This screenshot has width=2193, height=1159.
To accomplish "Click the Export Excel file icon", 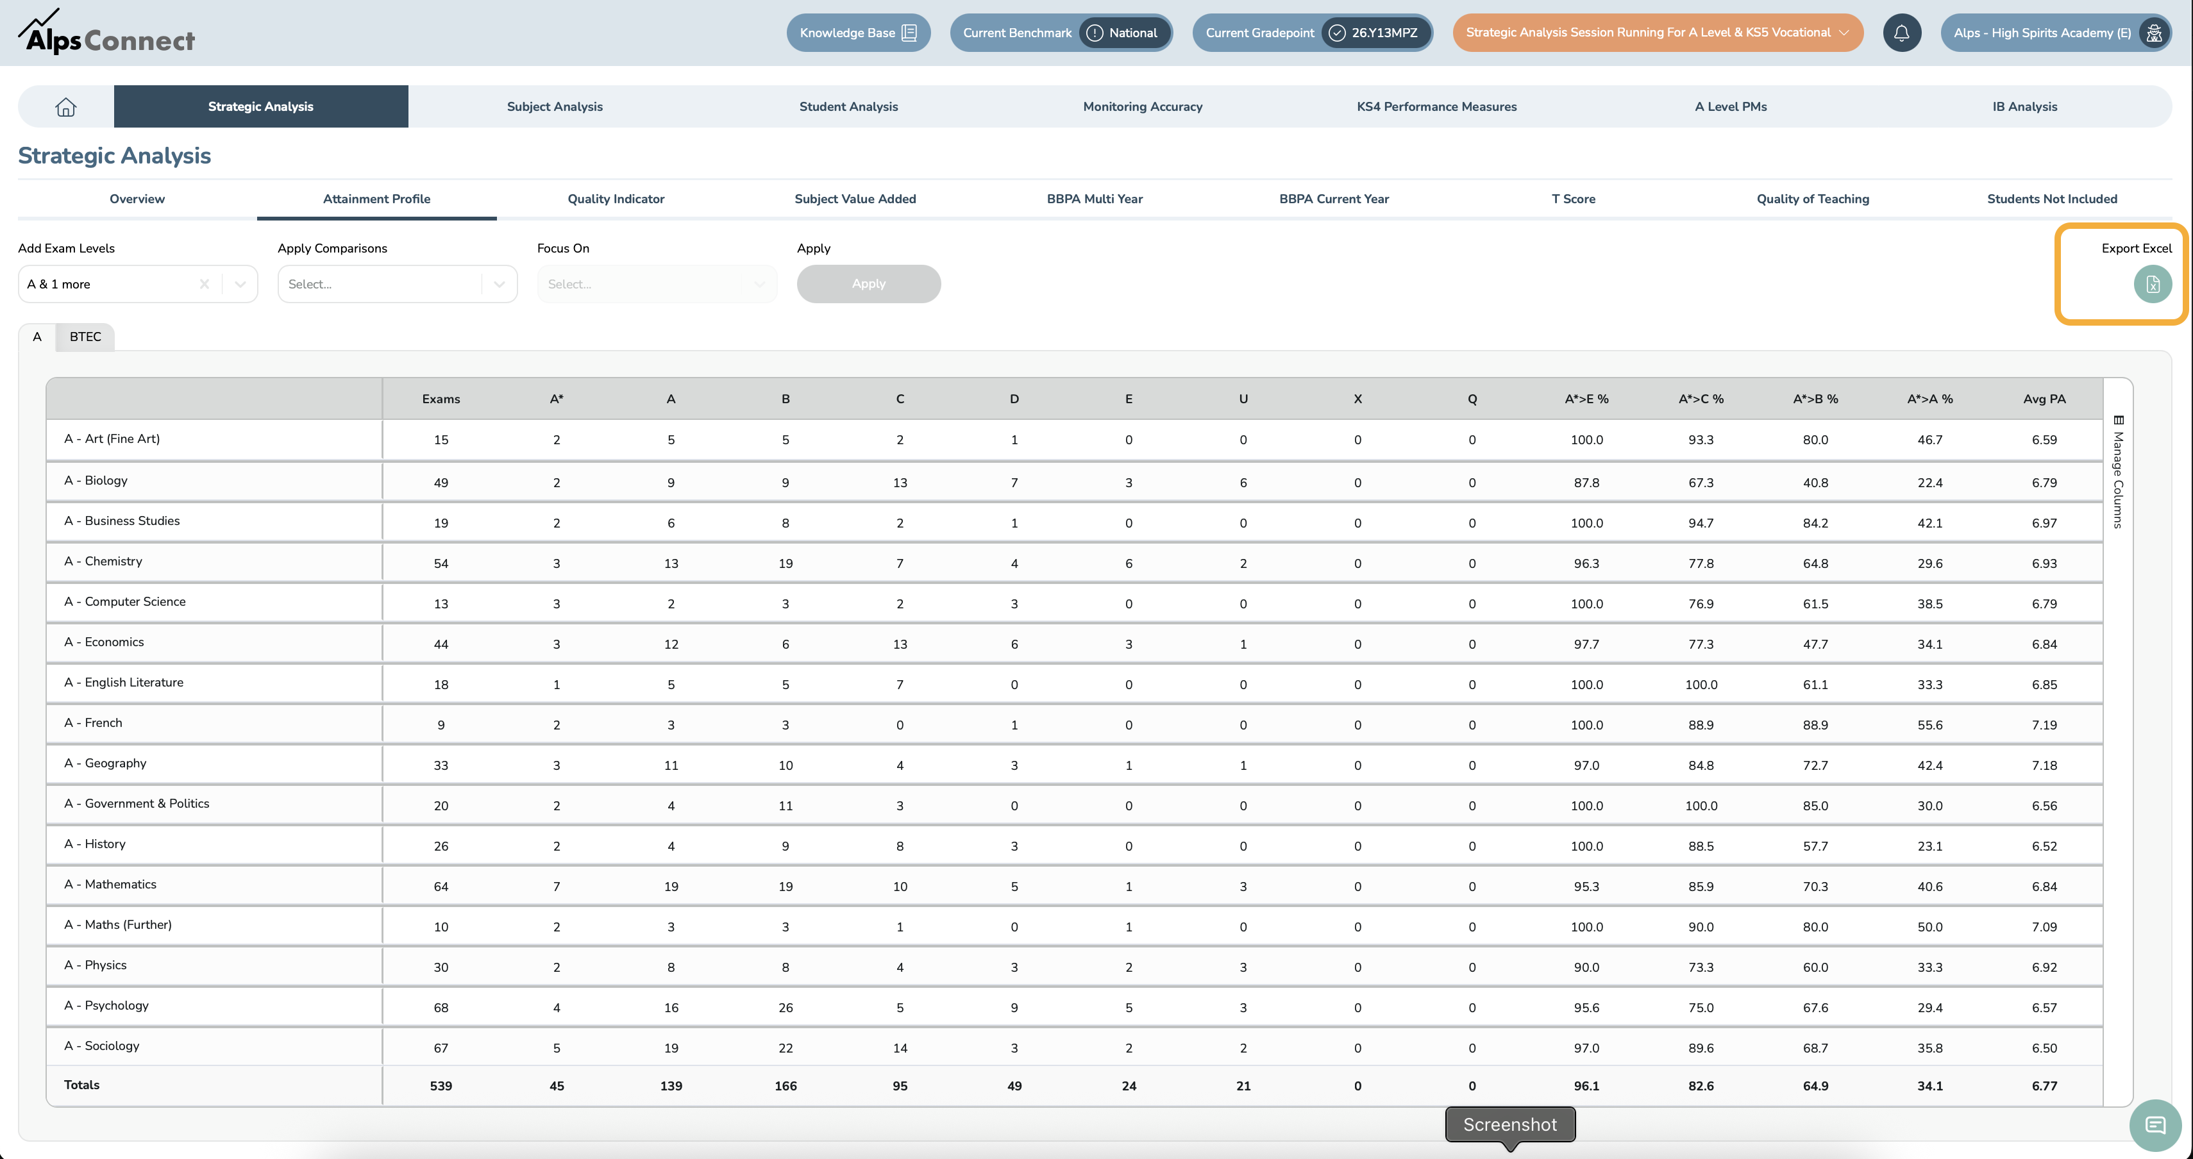I will tap(2152, 284).
